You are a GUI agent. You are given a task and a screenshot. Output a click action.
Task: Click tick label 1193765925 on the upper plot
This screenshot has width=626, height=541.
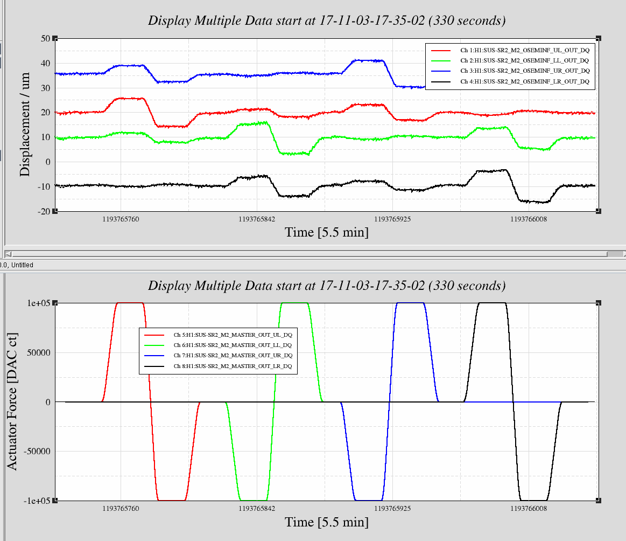[x=392, y=219]
